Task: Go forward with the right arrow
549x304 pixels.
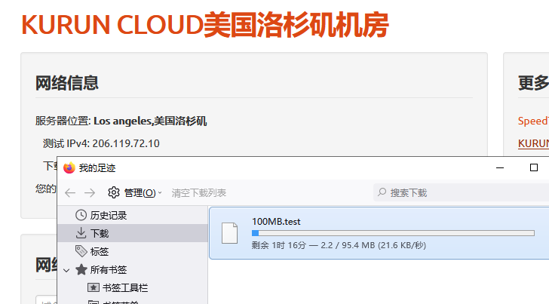Action: (x=90, y=192)
